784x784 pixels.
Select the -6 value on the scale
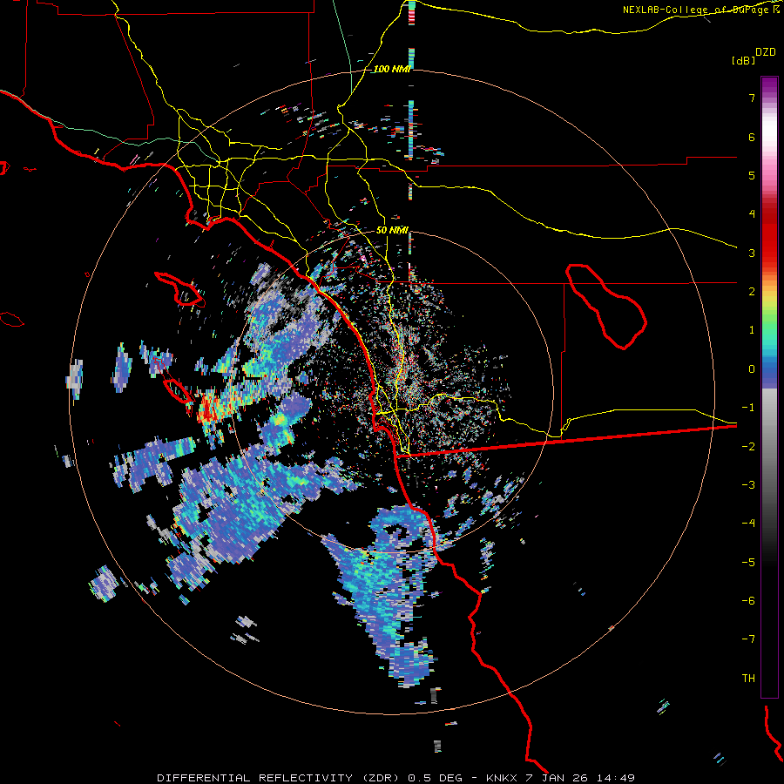coord(748,601)
